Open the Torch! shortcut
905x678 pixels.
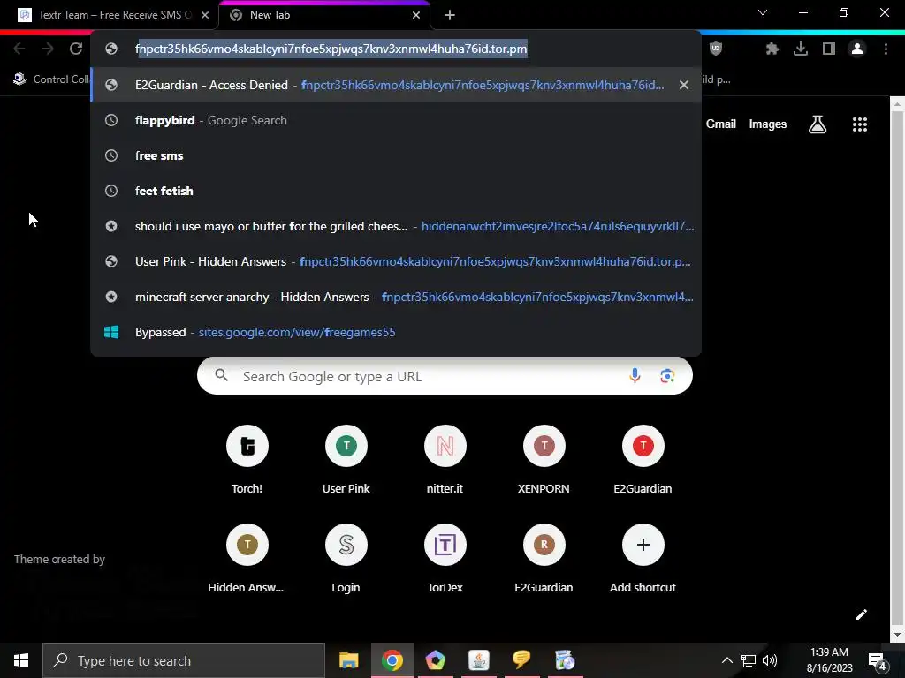coord(247,459)
